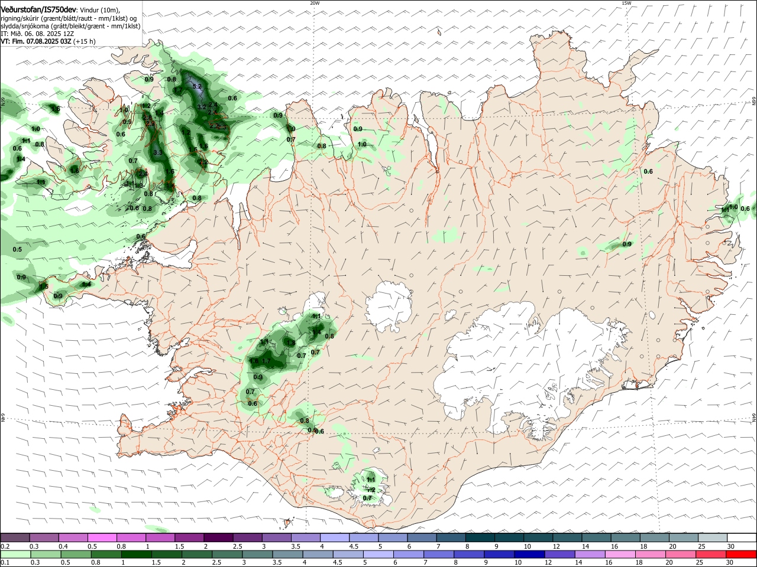Click the 3.2 precipitation value on the map

pyautogui.click(x=201, y=107)
